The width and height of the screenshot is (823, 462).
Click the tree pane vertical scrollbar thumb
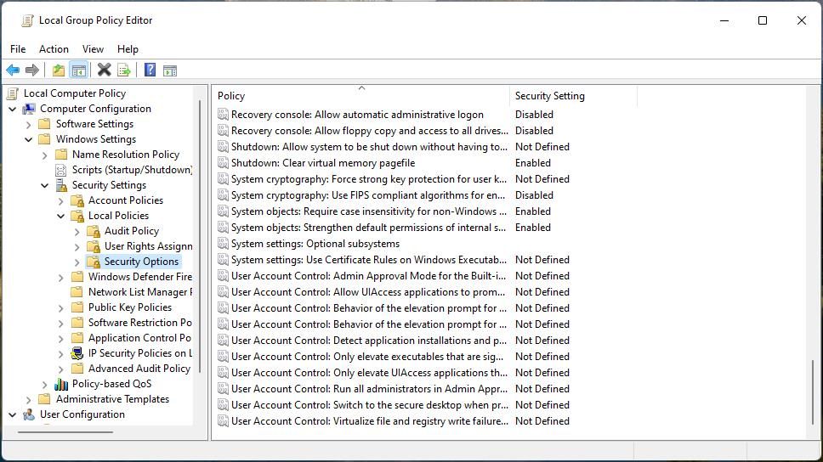pyautogui.click(x=200, y=236)
